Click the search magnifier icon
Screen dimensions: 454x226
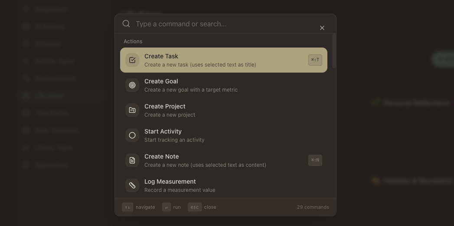click(x=126, y=24)
